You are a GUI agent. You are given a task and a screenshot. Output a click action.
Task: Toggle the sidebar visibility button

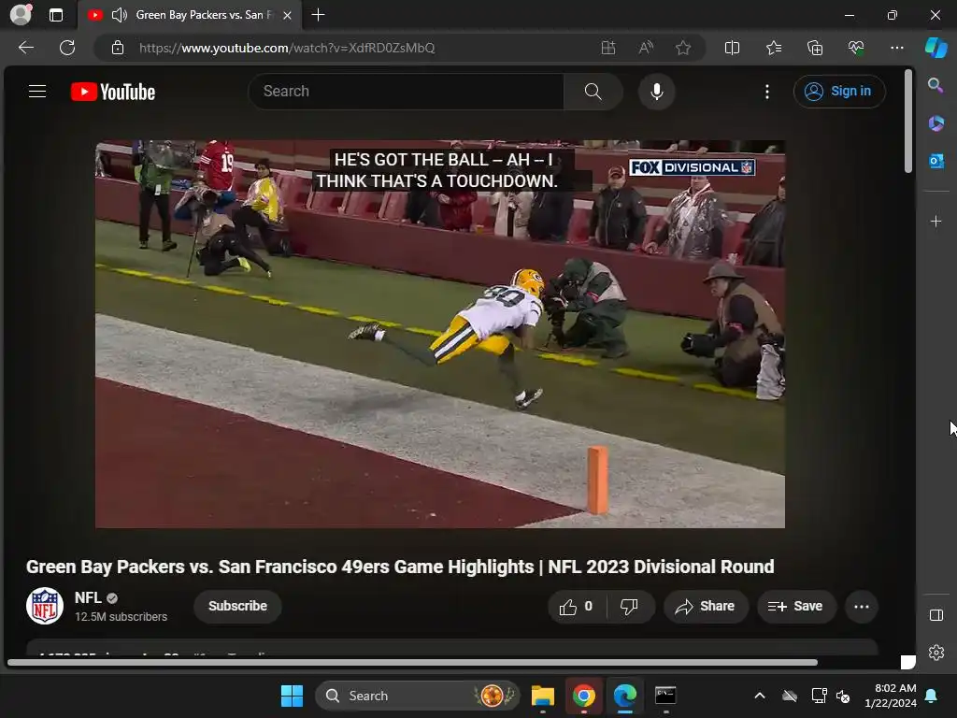click(936, 615)
